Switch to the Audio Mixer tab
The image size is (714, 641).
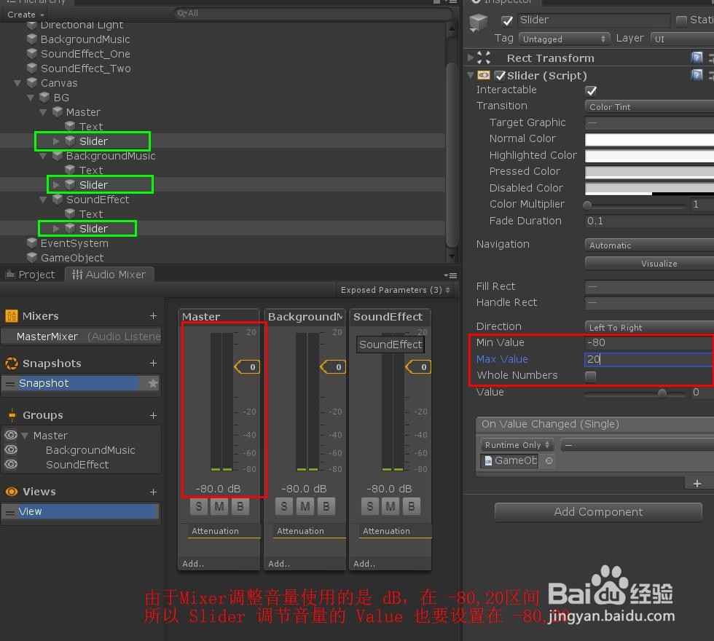click(x=109, y=275)
